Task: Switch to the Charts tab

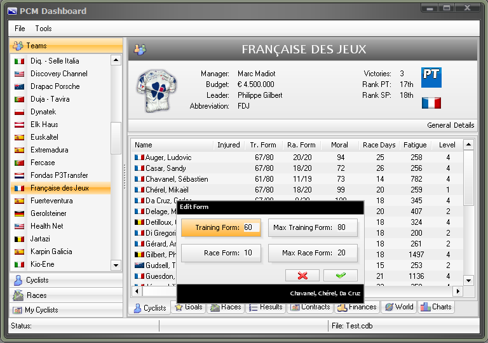Action: click(436, 307)
